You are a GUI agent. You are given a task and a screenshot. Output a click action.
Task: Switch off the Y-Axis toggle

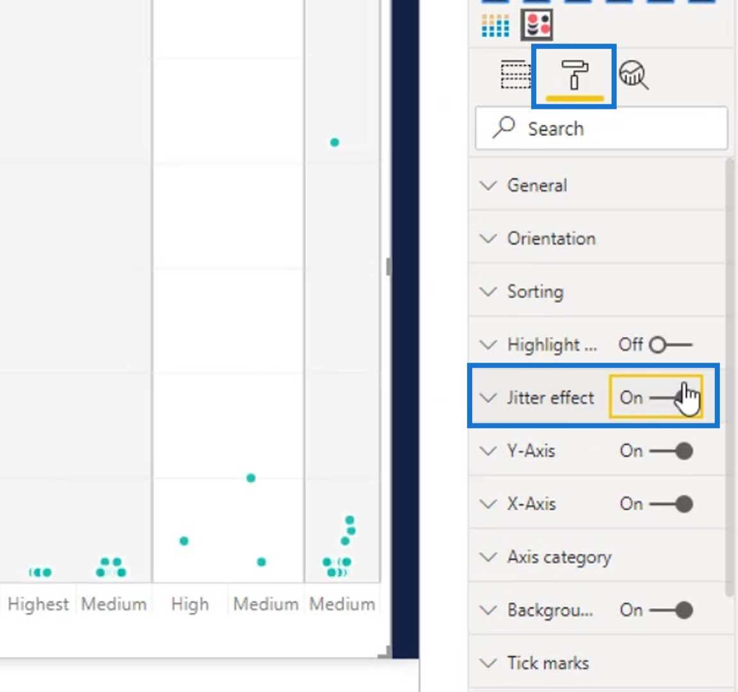[671, 451]
